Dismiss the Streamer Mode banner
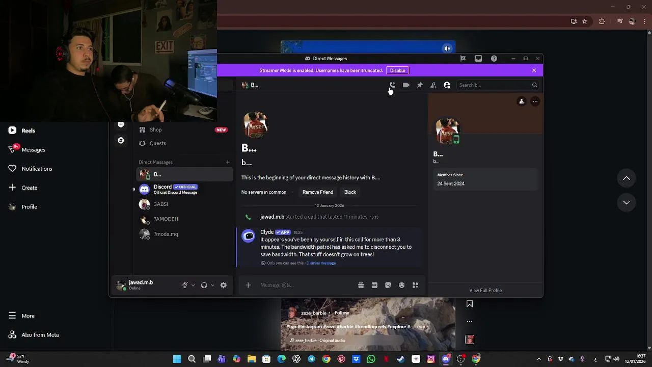Image resolution: width=652 pixels, height=367 pixels. (x=534, y=70)
